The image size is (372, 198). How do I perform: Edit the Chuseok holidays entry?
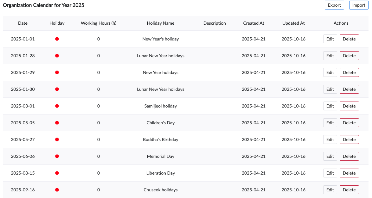[x=330, y=190]
